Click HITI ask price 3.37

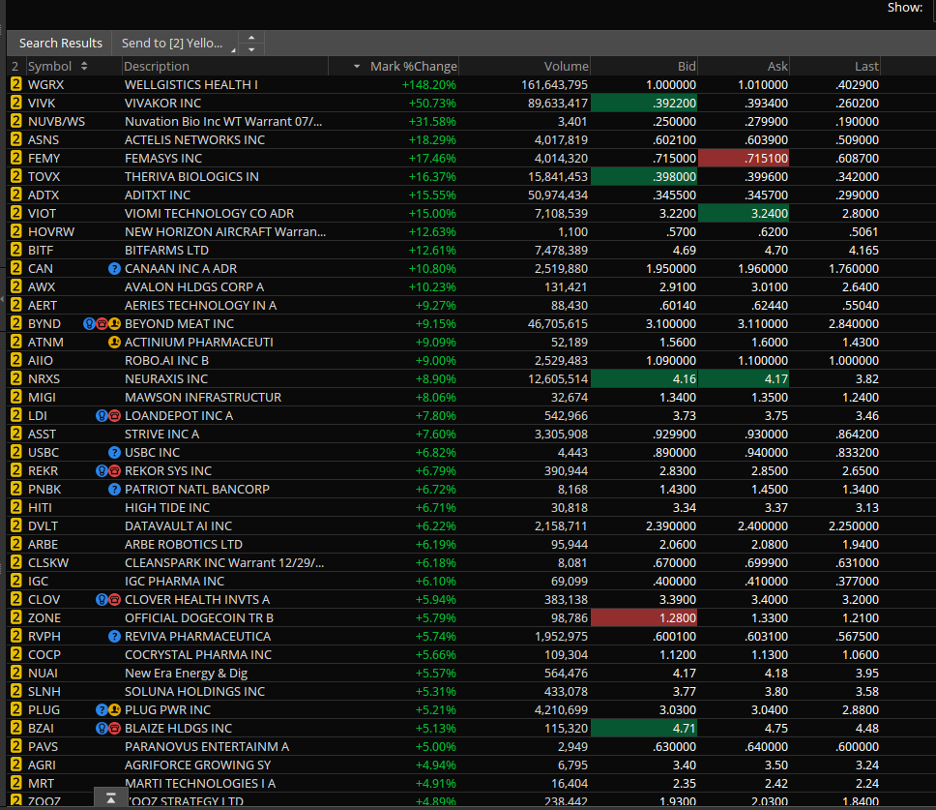[775, 508]
